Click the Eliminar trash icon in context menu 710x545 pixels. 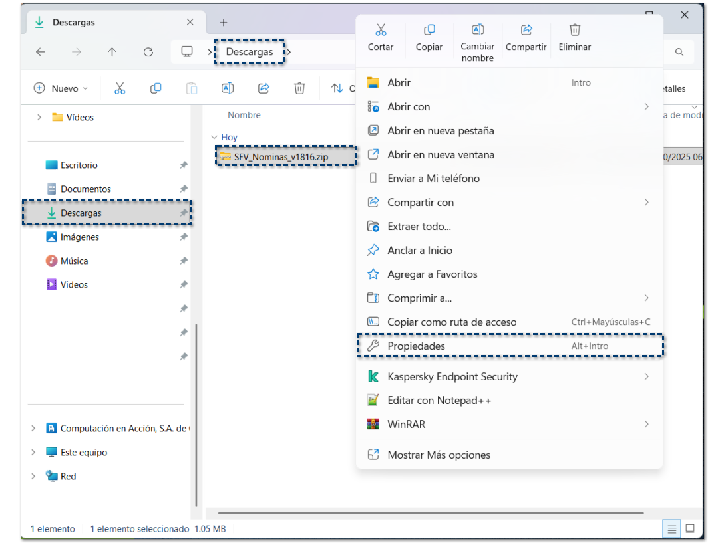[x=575, y=30]
